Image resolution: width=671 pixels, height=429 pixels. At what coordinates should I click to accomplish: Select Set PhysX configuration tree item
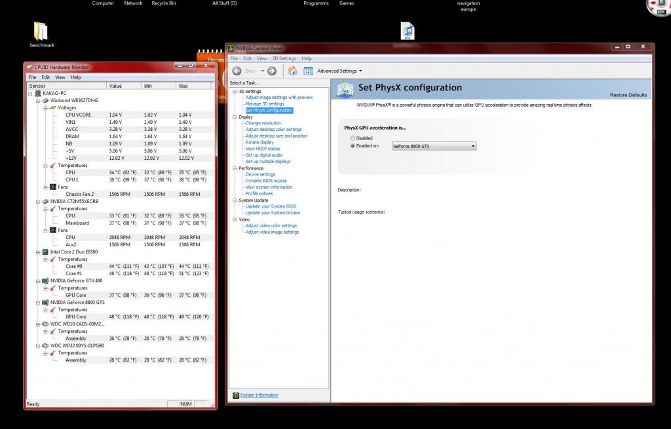269,110
